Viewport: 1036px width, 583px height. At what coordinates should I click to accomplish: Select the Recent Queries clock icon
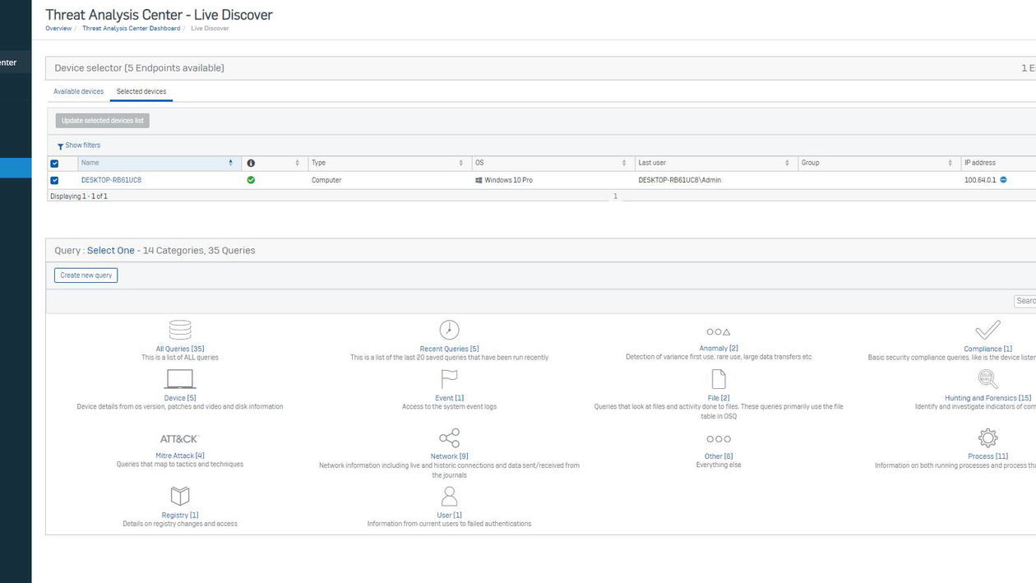coord(448,329)
